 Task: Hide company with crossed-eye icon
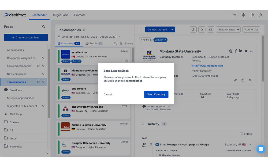(250, 80)
